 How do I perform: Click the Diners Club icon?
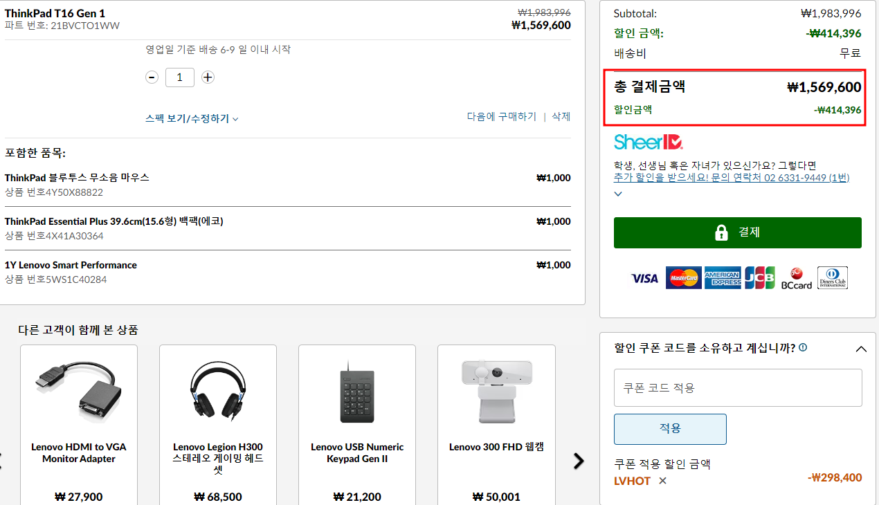[833, 277]
